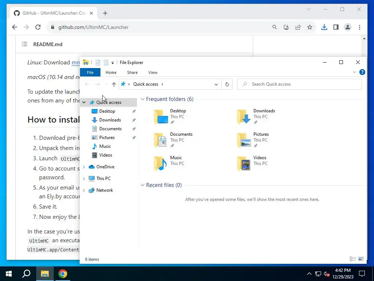Collapse the Recent files group

[x=142, y=185]
